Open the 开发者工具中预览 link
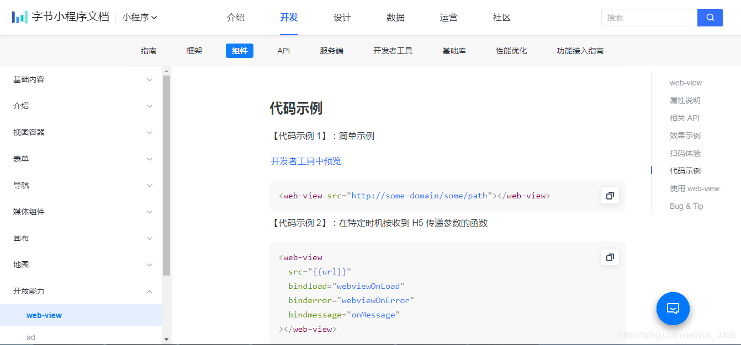Viewport: 741px width, 345px height. (x=305, y=161)
